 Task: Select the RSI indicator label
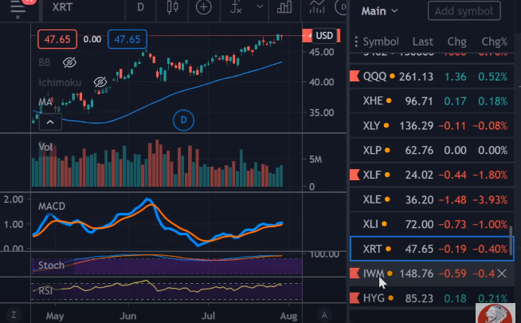(45, 291)
